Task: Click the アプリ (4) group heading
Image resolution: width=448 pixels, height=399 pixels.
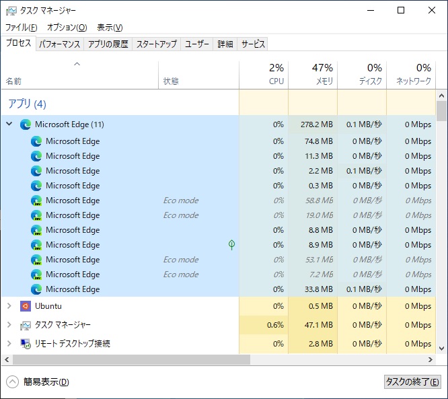Action: coord(27,104)
